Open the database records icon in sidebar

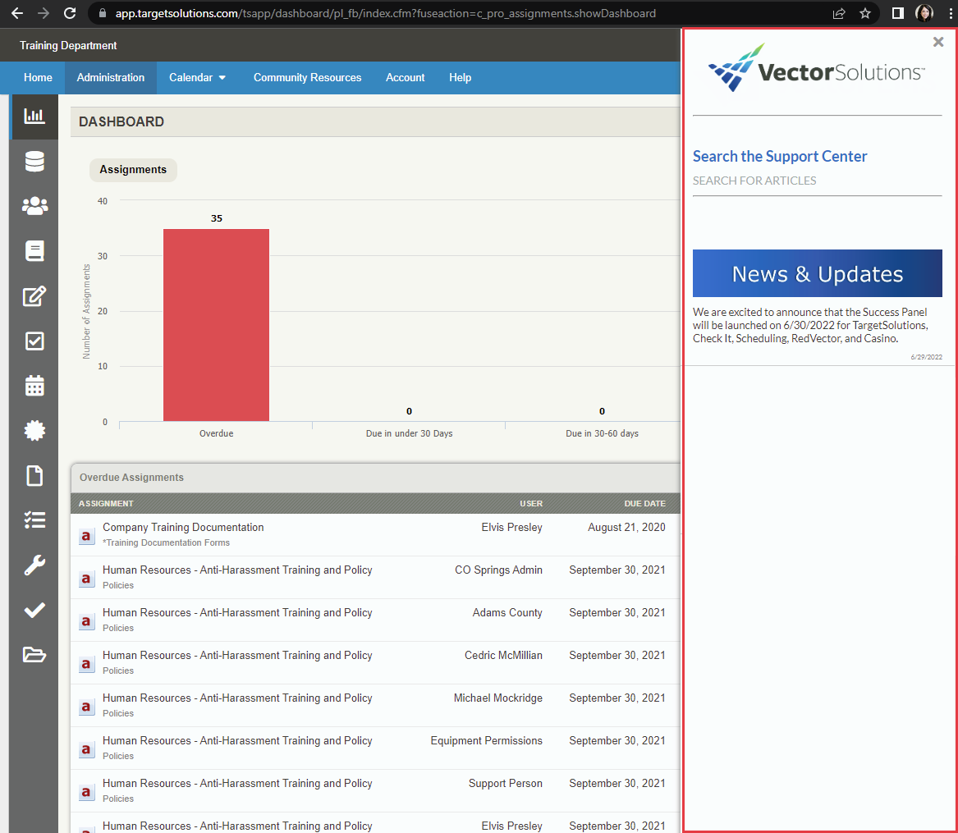[34, 161]
